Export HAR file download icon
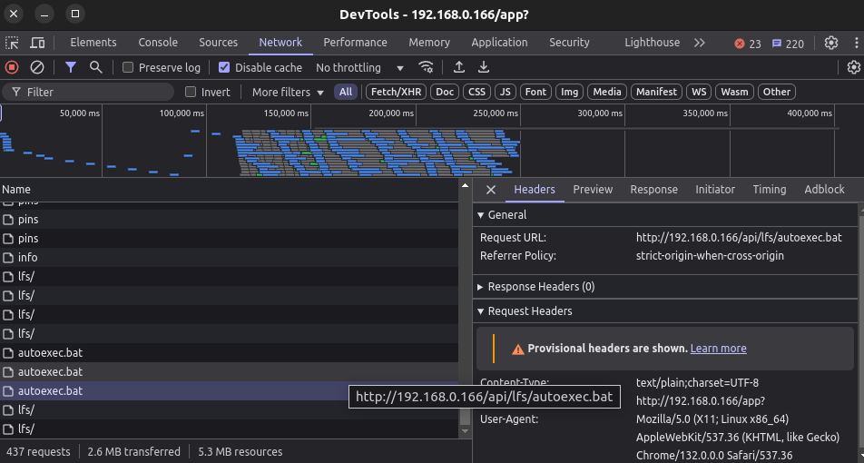The image size is (864, 463). coord(483,67)
